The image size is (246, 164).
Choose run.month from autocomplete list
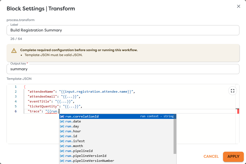(x=116, y=146)
